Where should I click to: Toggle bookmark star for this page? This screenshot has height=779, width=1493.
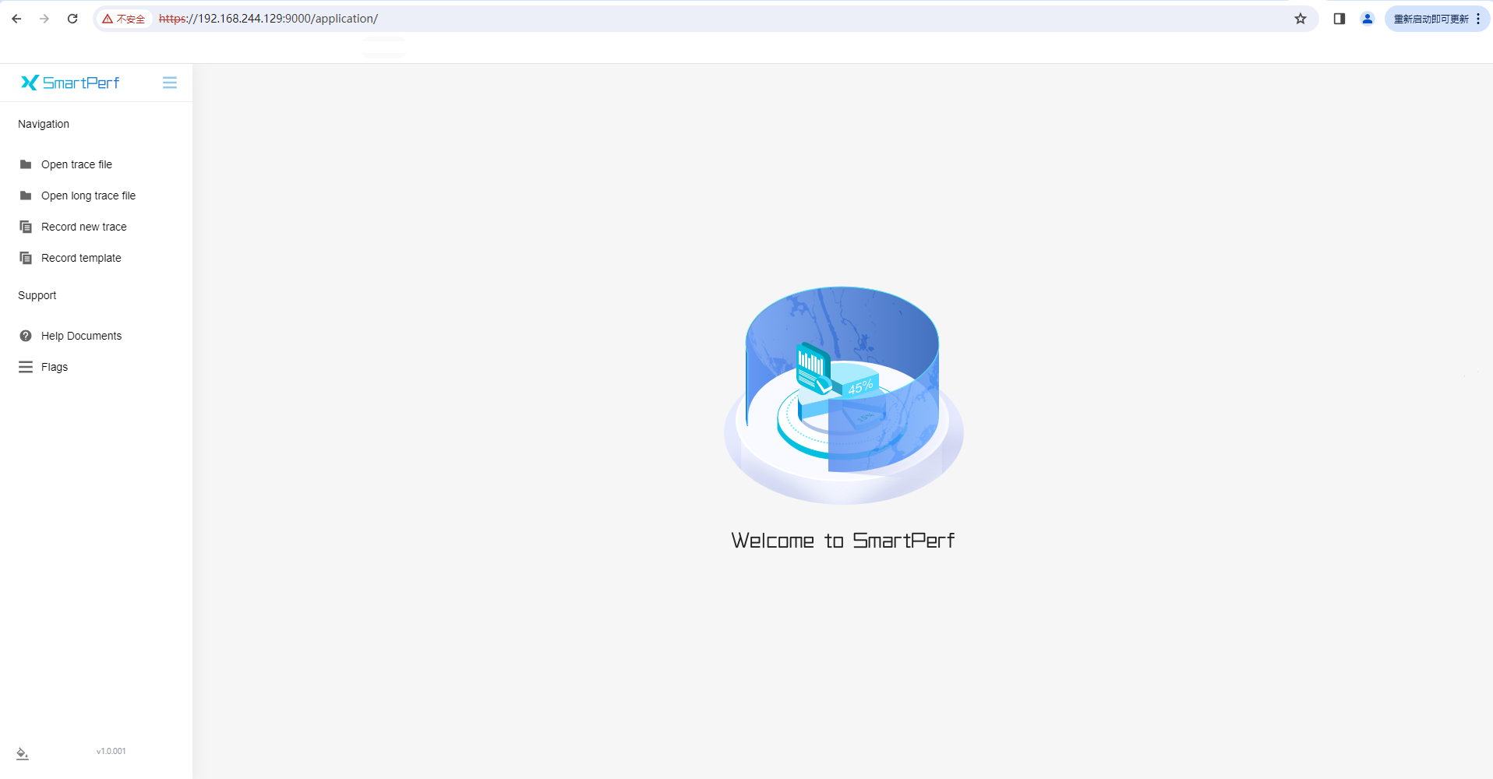(x=1300, y=18)
